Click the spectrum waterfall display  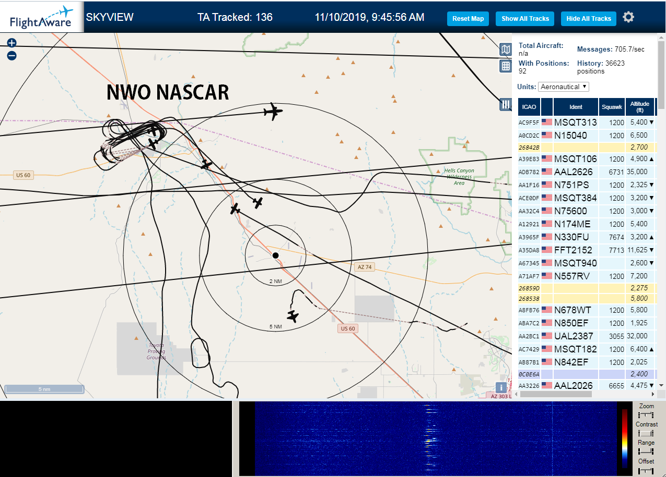click(436, 438)
